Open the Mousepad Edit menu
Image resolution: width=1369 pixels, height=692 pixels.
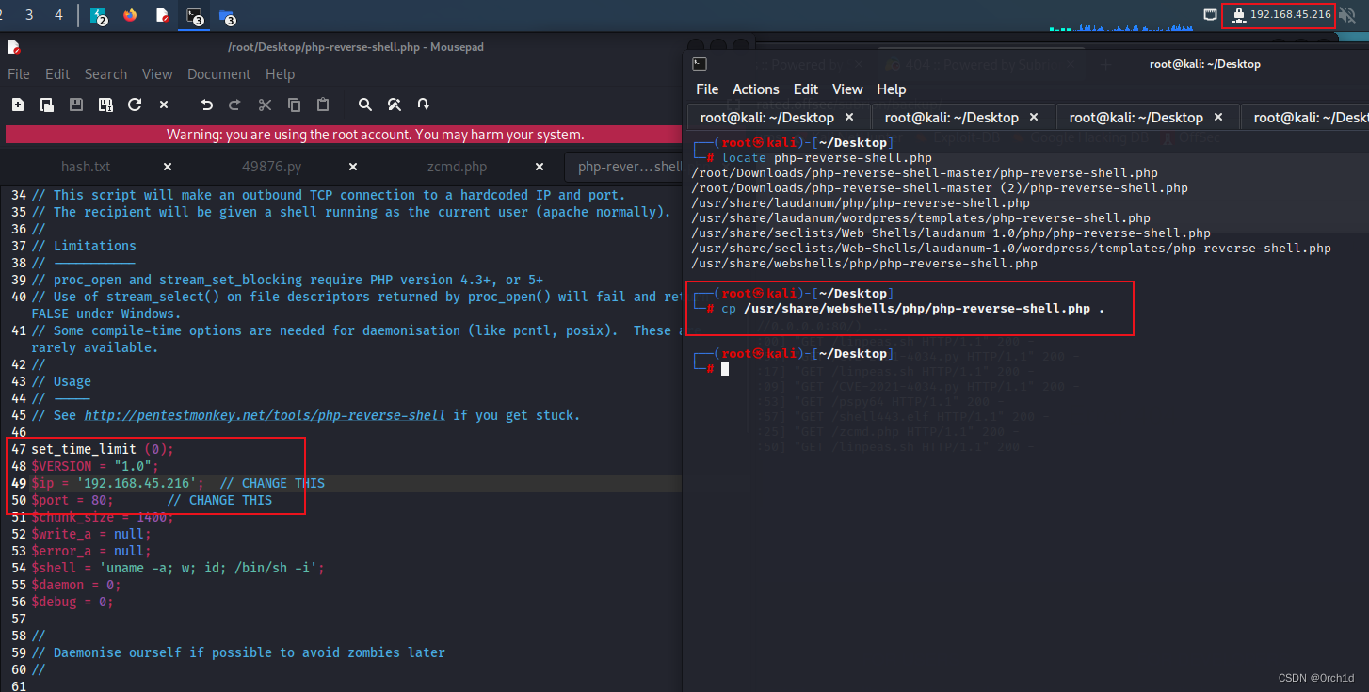tap(57, 74)
